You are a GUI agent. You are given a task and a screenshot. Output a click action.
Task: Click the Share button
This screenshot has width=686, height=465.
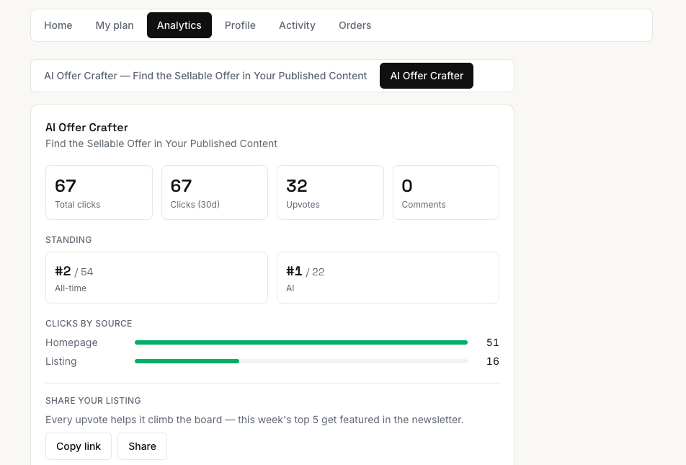(x=142, y=446)
